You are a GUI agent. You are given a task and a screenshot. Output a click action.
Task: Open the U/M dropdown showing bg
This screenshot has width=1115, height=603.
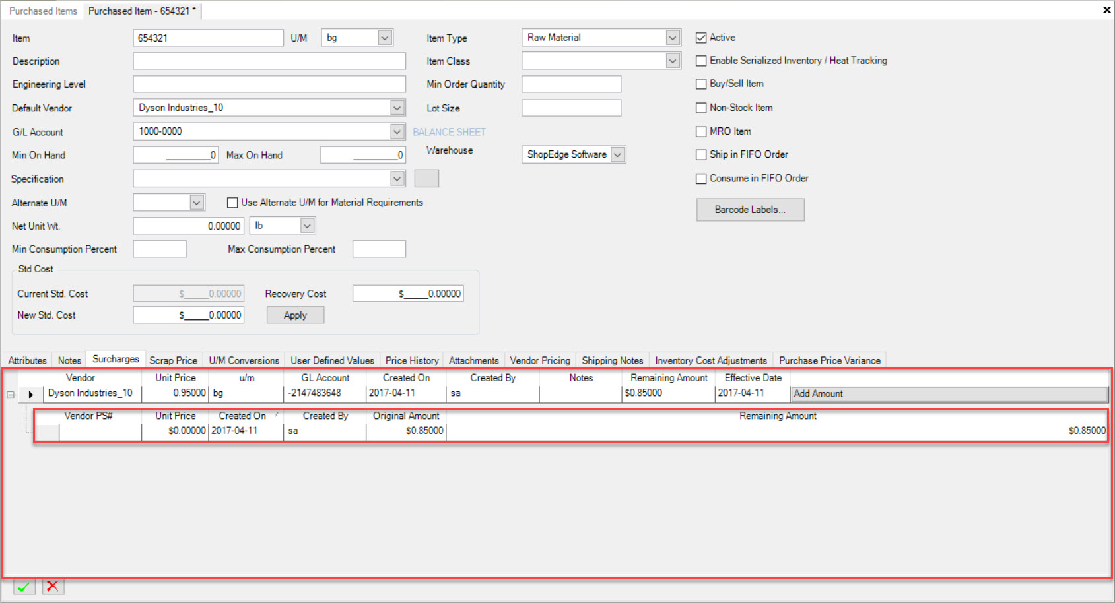point(385,38)
